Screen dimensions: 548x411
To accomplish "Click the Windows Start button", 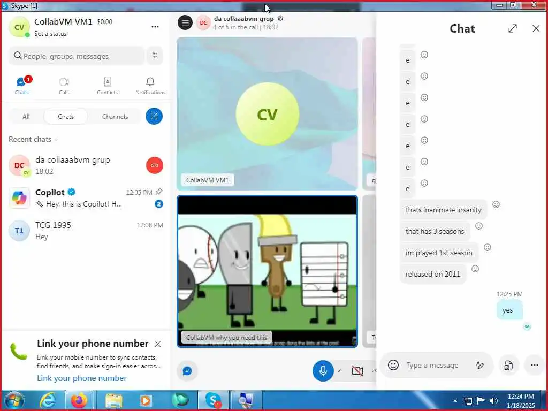I will click(14, 401).
